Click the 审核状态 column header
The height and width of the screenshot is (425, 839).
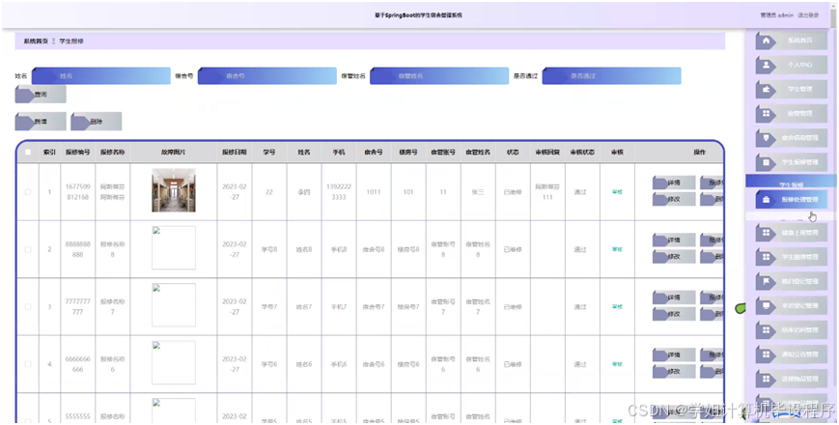(x=582, y=152)
